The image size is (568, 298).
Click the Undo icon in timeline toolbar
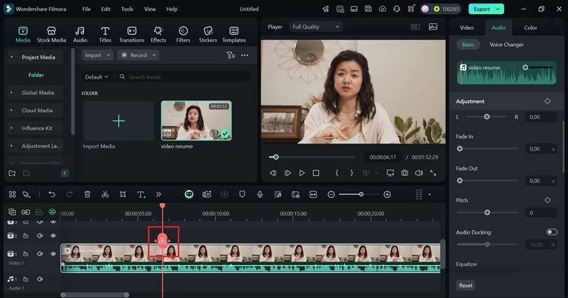tap(52, 194)
